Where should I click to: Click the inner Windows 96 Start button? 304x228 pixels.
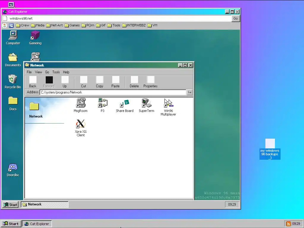[10, 205]
